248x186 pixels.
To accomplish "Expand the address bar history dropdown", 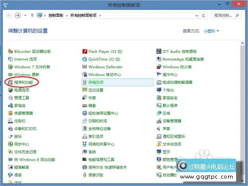I will 197,15.
